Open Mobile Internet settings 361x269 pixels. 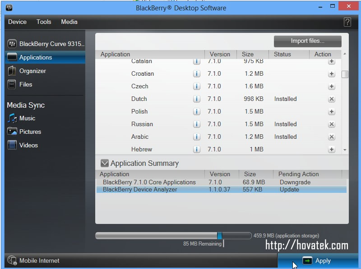[x=33, y=260]
